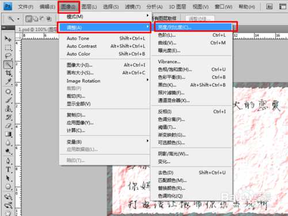The width and height of the screenshot is (288, 216).
Task: Choose 显示全部(V) entry
Action: pos(105,104)
